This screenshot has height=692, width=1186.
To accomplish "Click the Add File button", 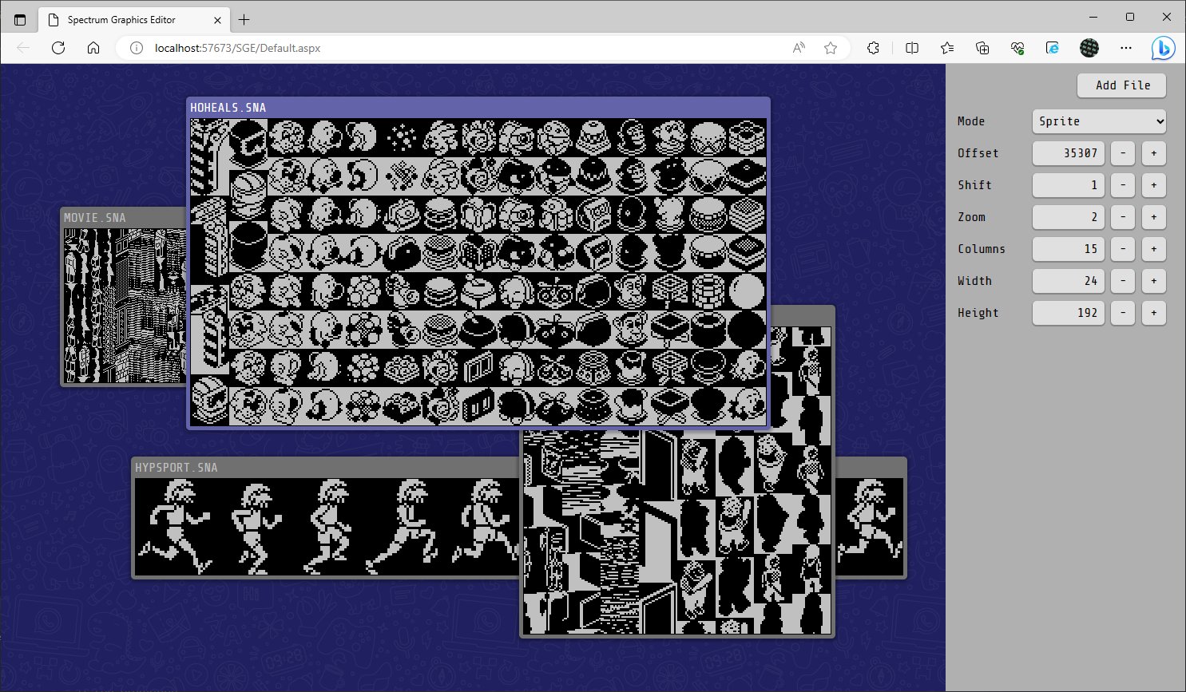I will [1121, 85].
